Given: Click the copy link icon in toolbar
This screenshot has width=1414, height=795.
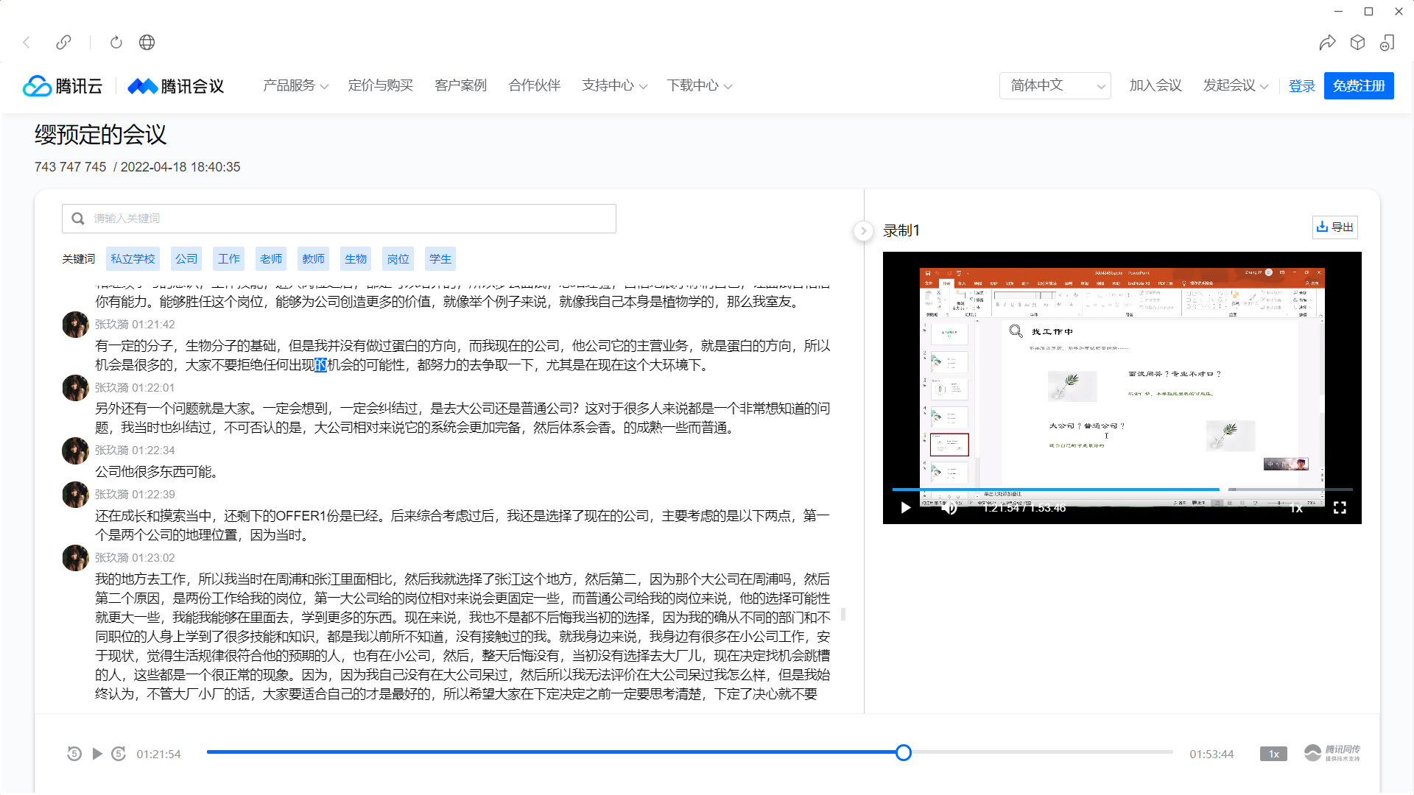Looking at the screenshot, I should 63,42.
